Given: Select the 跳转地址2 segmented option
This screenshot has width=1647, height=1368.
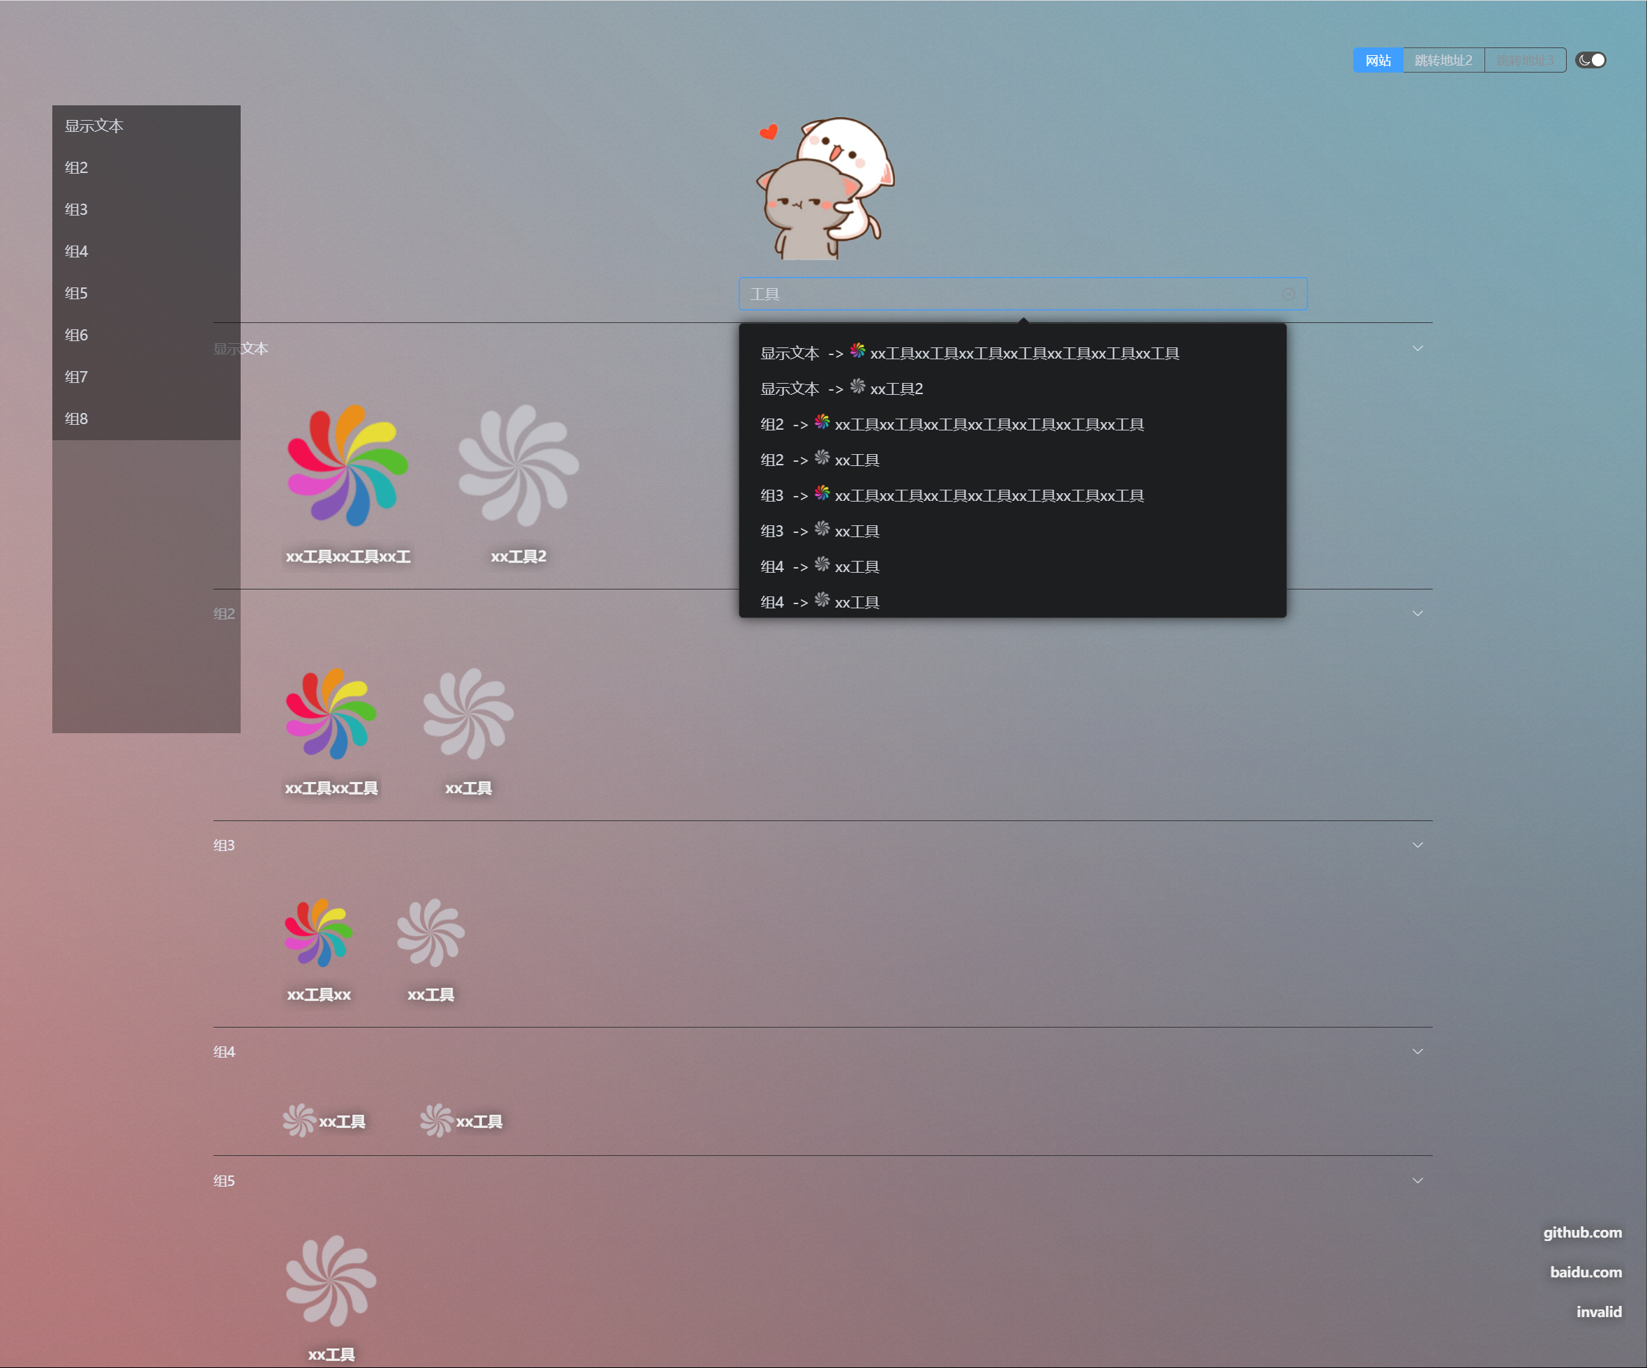Looking at the screenshot, I should 1443,61.
